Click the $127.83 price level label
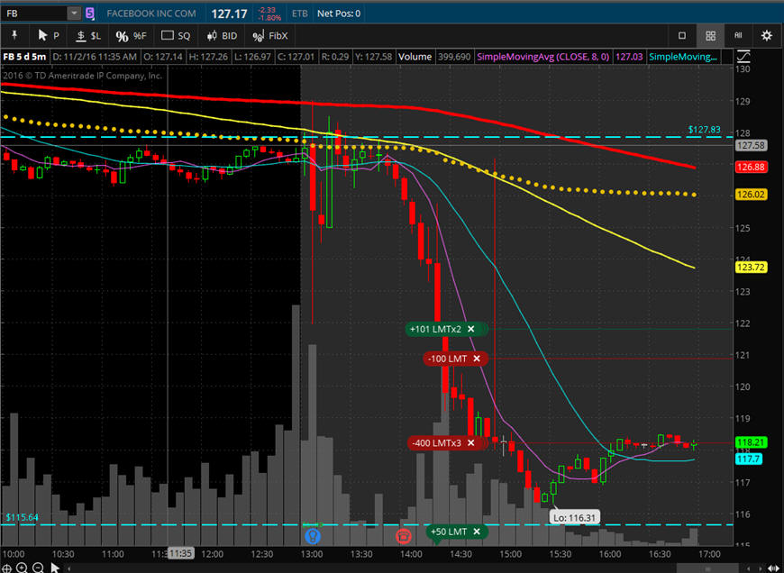The width and height of the screenshot is (784, 573). coord(705,130)
